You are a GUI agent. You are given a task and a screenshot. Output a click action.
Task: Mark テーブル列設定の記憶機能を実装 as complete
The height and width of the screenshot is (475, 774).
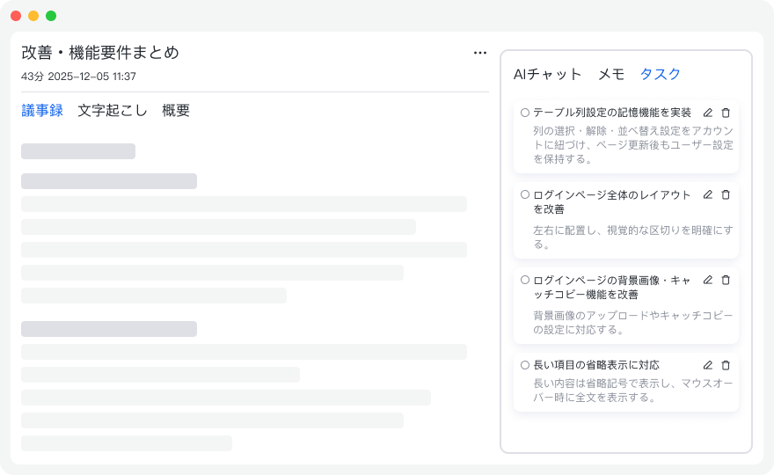click(525, 113)
